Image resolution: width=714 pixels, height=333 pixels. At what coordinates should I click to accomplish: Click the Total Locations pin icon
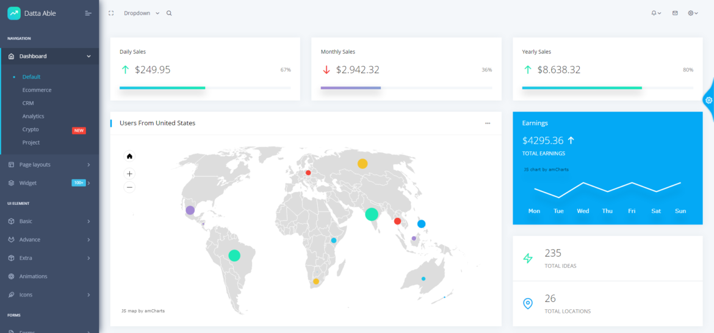pos(528,304)
